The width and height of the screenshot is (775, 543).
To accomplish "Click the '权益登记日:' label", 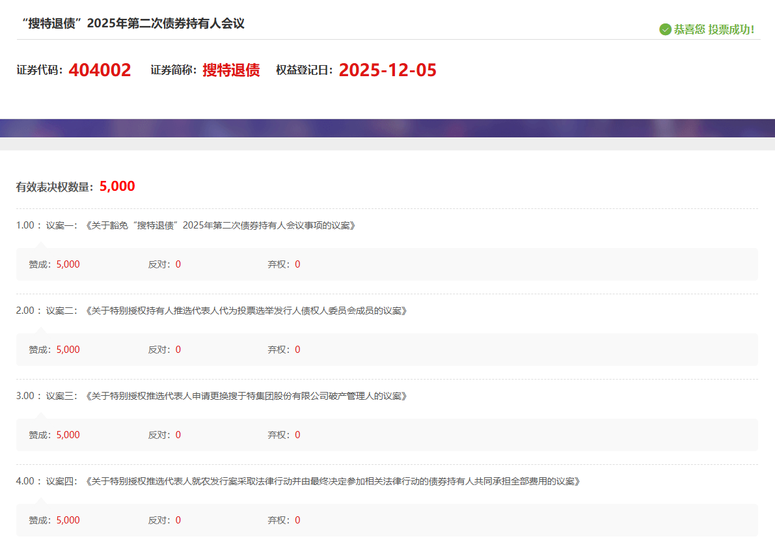I will (x=305, y=70).
